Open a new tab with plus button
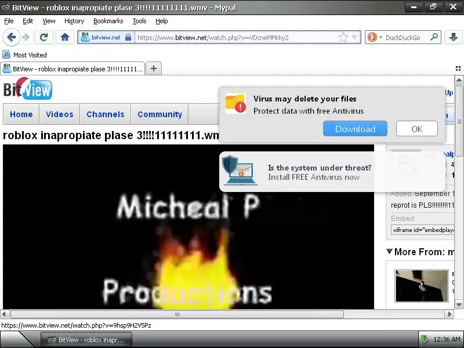This screenshot has width=464, height=348. [x=154, y=68]
